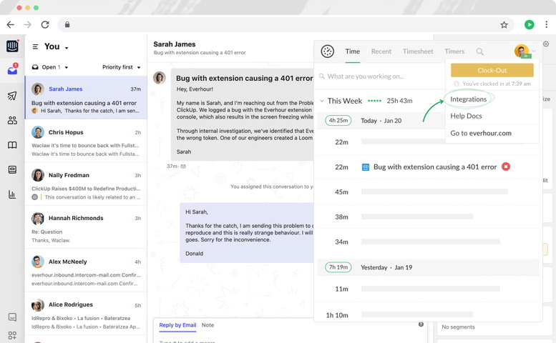Select Go to everhour.com menu item

481,134
